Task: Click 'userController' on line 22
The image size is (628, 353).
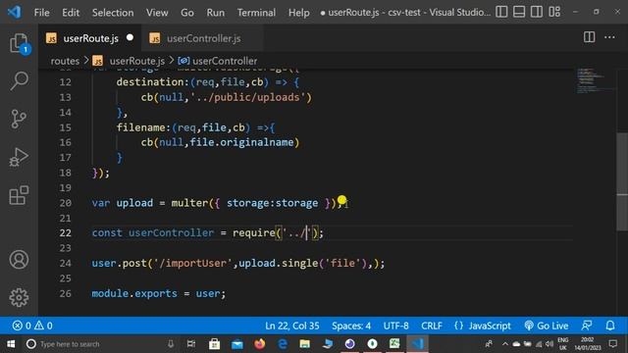Action: click(171, 233)
